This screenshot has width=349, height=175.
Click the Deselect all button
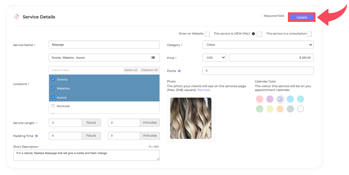click(x=149, y=70)
